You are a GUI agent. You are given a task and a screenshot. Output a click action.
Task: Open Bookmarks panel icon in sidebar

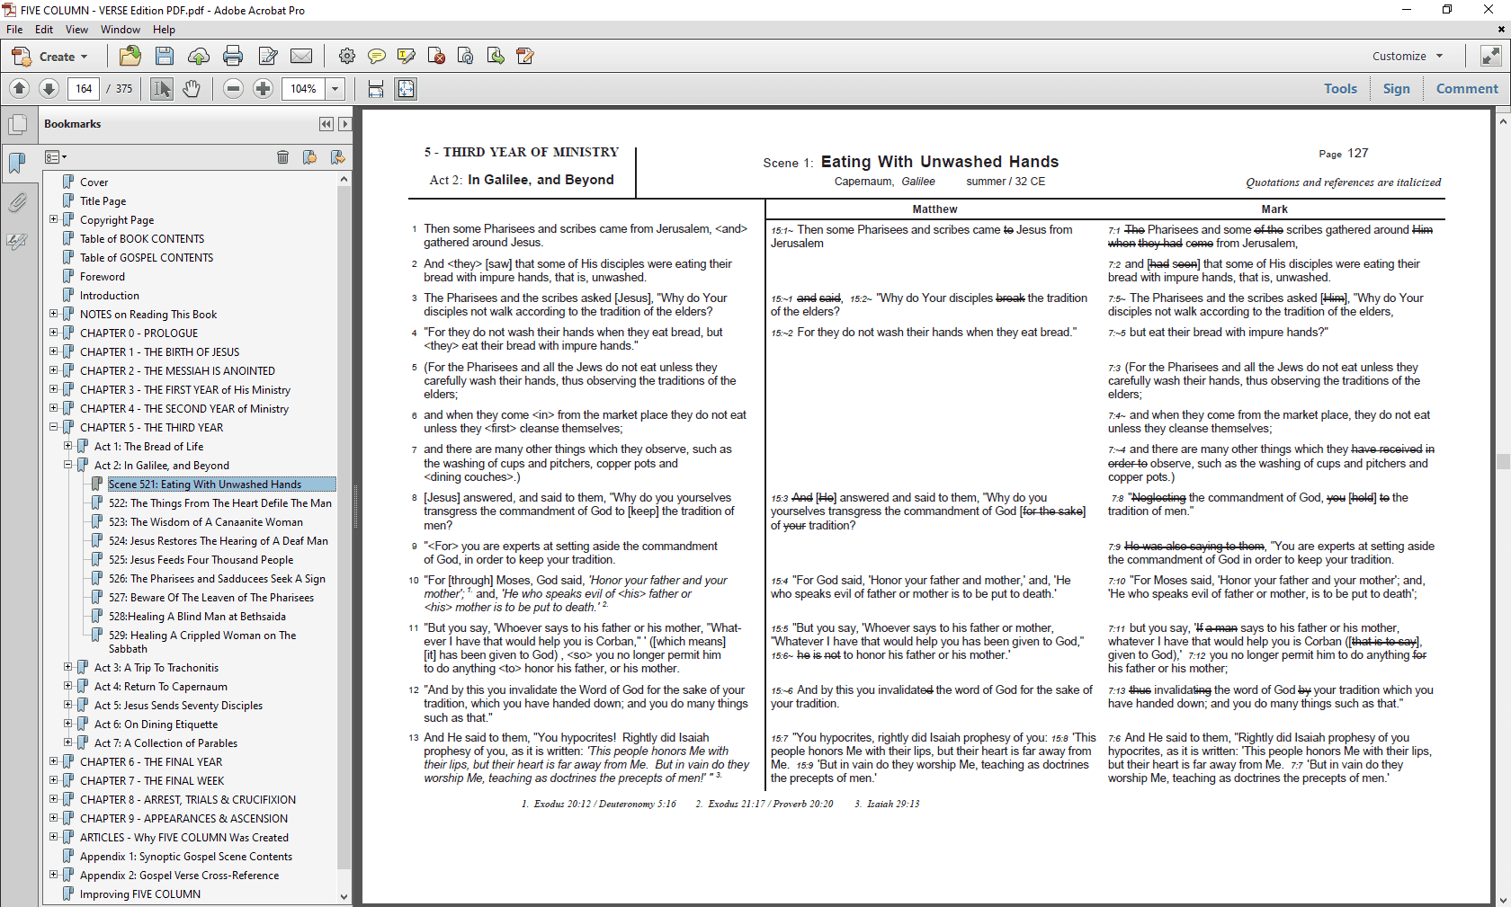17,164
